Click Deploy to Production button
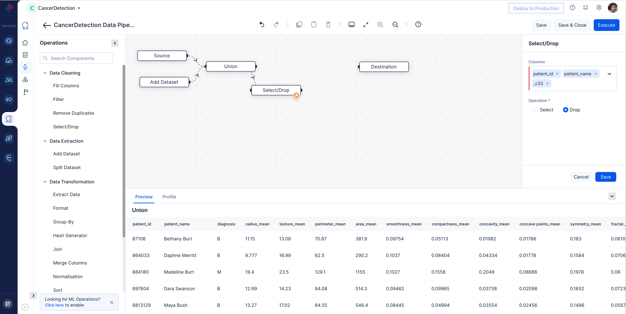The height and width of the screenshot is (314, 626). [536, 8]
